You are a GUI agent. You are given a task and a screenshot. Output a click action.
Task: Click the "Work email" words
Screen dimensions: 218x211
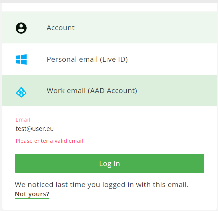click(66, 91)
